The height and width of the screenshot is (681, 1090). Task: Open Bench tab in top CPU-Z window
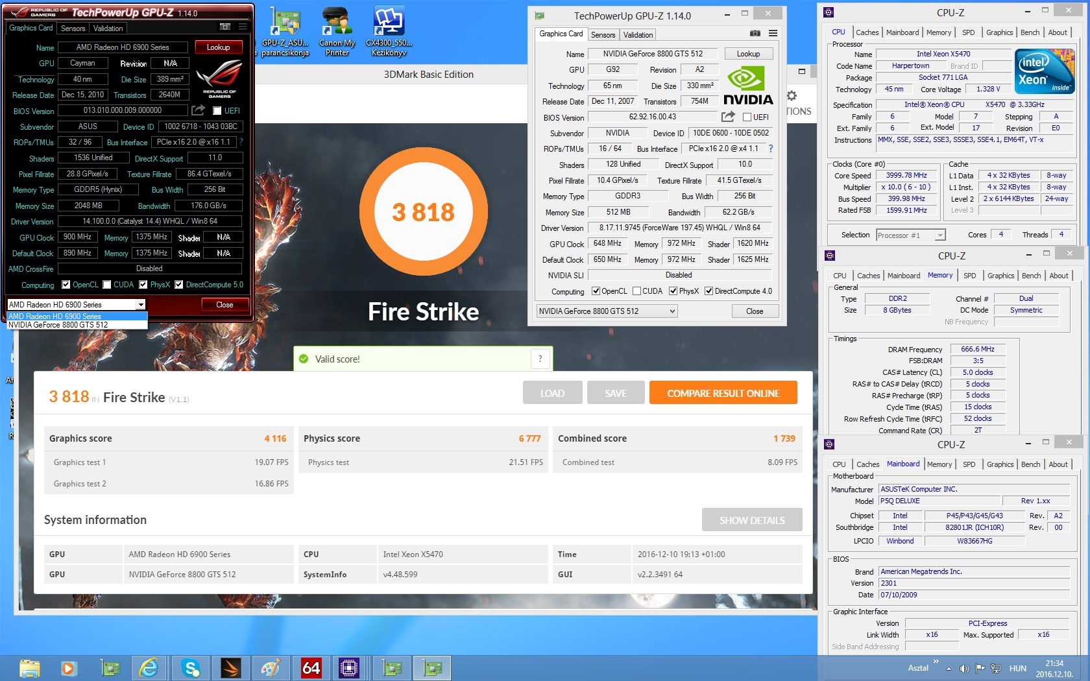click(x=1030, y=32)
